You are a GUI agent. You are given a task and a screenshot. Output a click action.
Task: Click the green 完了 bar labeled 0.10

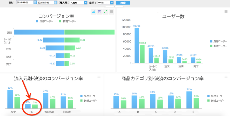click(67, 64)
